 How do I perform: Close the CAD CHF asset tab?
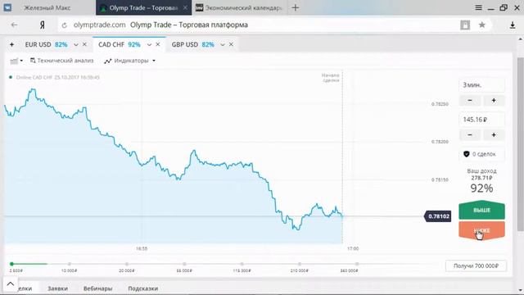click(158, 44)
